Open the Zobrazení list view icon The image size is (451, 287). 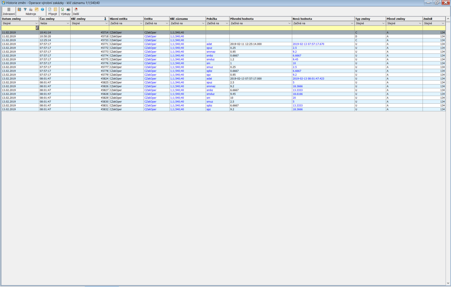(x=9, y=10)
